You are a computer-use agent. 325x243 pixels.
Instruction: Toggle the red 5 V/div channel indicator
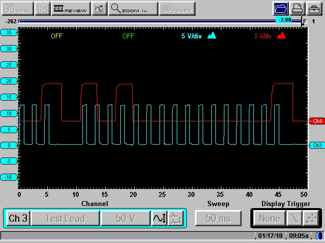click(270, 36)
